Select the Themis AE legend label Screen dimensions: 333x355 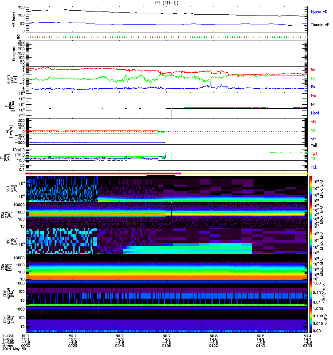(319, 25)
